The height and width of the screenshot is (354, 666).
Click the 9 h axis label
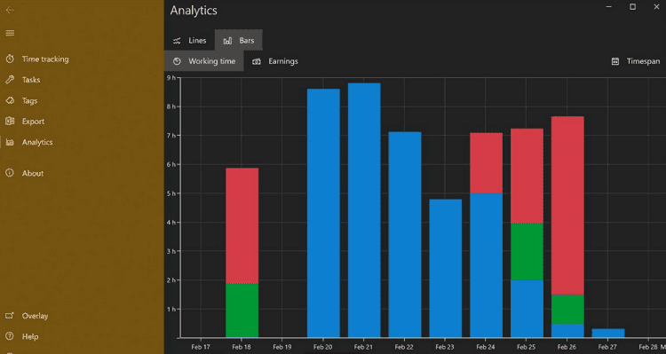point(171,78)
